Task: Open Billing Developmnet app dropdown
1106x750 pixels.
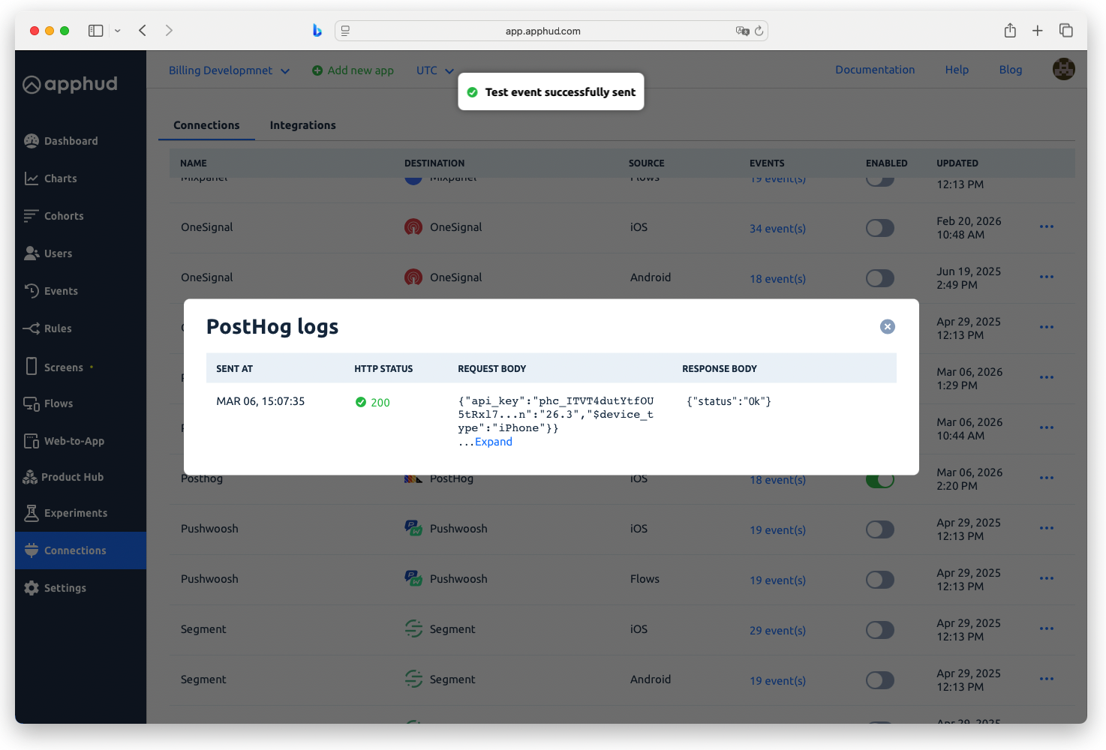Action: point(229,70)
